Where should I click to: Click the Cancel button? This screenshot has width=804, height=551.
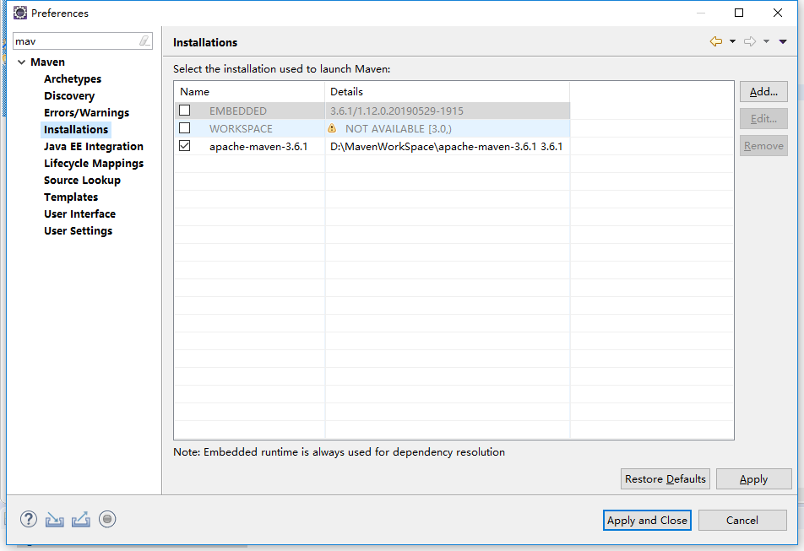point(742,521)
